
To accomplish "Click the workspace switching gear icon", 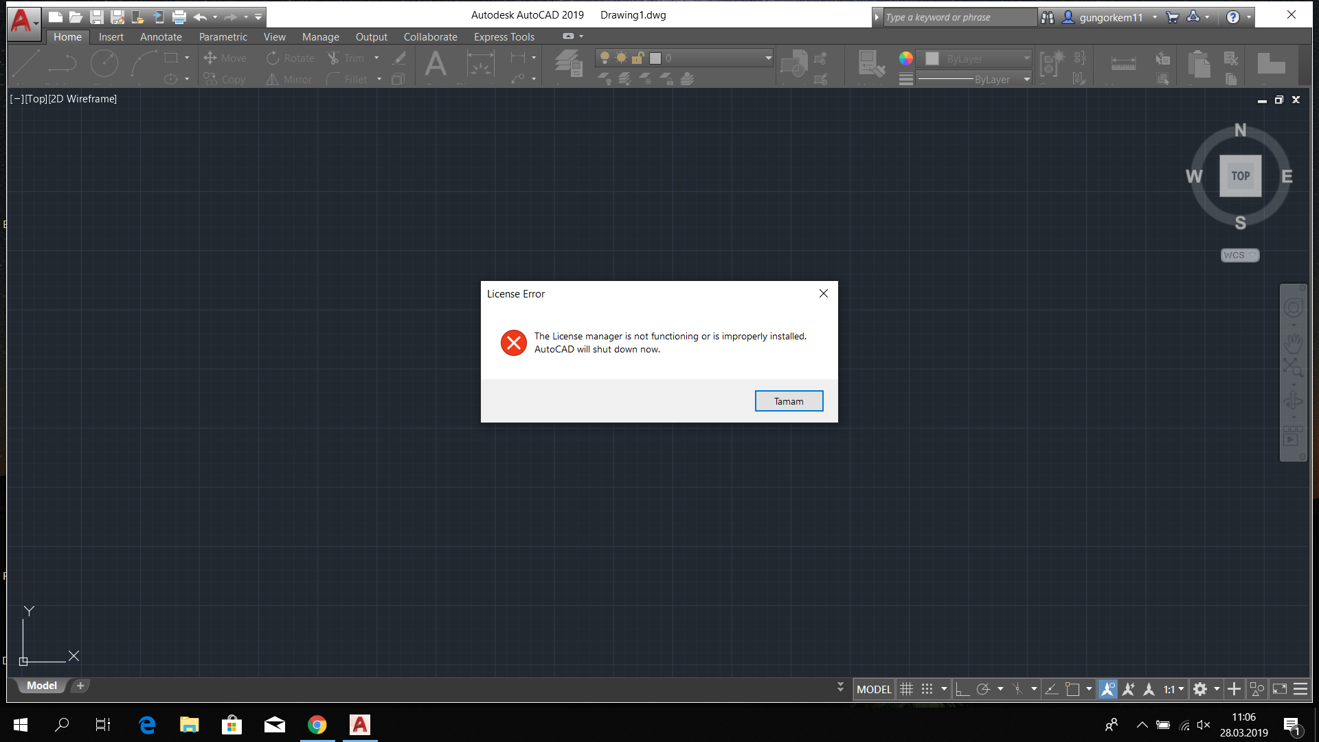I will [1200, 689].
